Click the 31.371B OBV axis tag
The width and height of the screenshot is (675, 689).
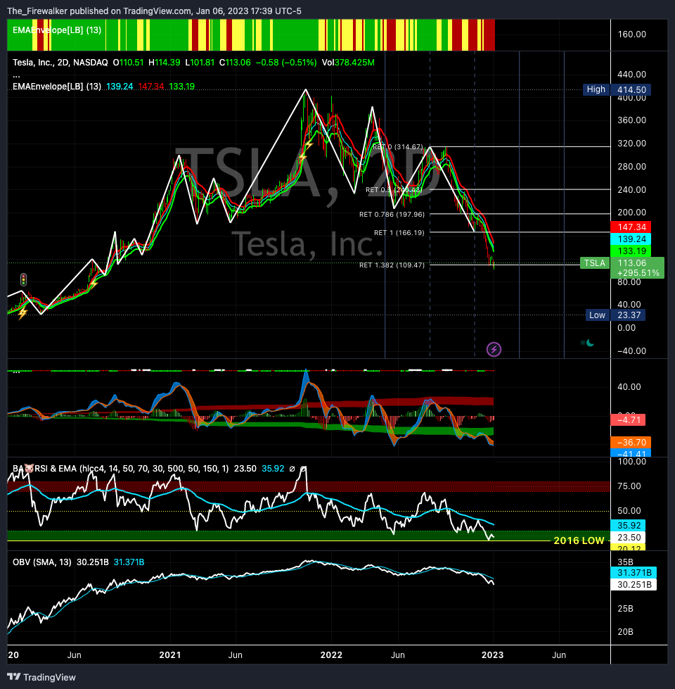[634, 573]
